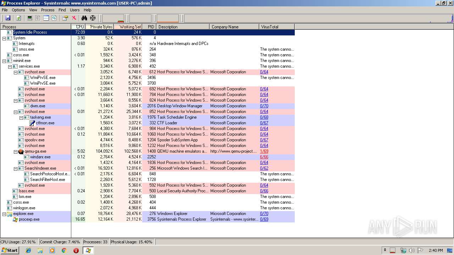Select the winlogon.exe process row
Image resolution: width=454 pixels, height=255 pixels.
point(147,208)
